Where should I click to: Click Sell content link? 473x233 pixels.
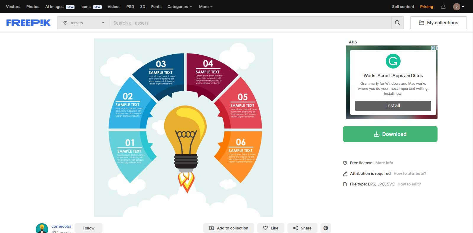(403, 6)
